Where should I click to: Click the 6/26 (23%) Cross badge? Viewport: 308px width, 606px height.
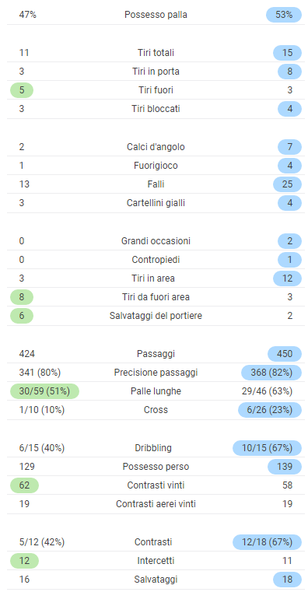coord(270,410)
